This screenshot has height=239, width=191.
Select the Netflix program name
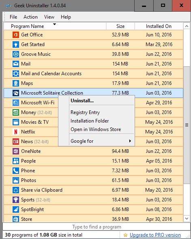tap(28, 132)
